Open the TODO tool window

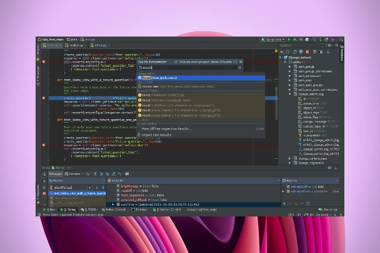tap(88, 210)
